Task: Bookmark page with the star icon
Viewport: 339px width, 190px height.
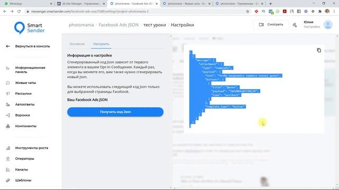Action: click(x=247, y=12)
